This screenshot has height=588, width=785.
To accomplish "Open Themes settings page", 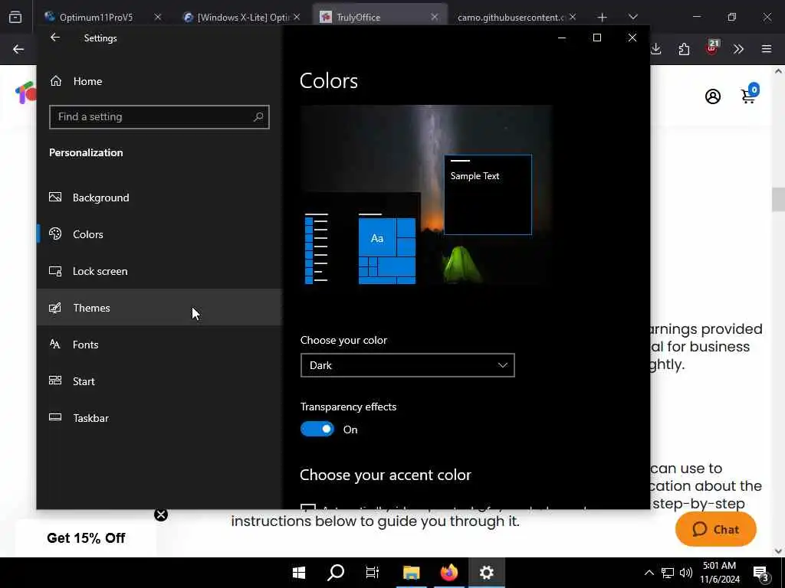I will point(159,308).
